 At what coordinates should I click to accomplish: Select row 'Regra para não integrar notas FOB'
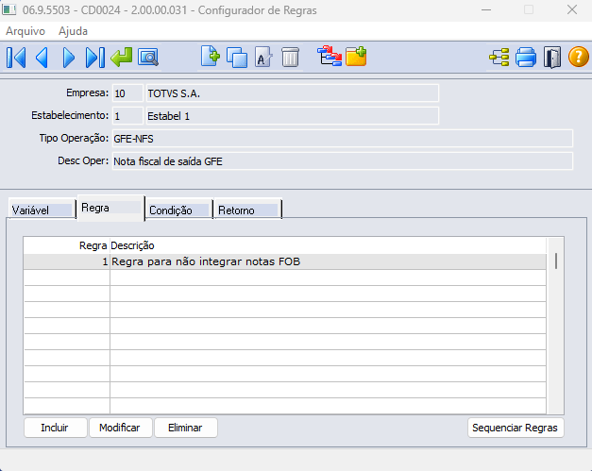[285, 261]
